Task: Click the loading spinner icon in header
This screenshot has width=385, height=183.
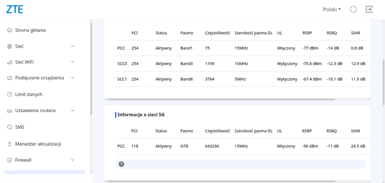Action: (x=353, y=9)
